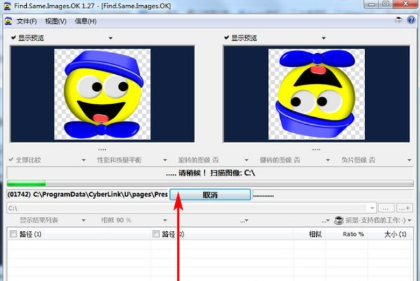
Task: Expand the left preview dropdown arrow
Action: [x=111, y=38]
